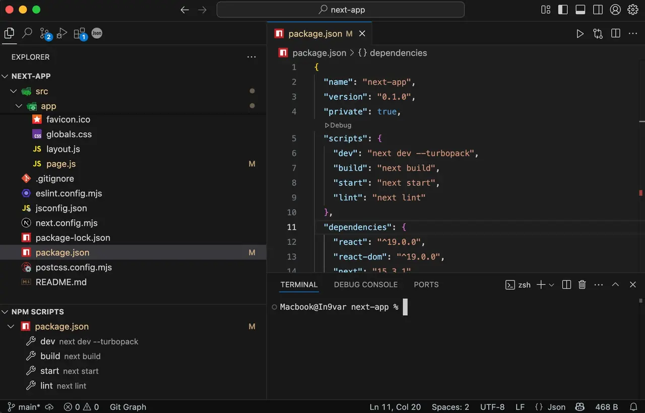Run the file with the play icon
The width and height of the screenshot is (645, 413).
[x=580, y=34]
